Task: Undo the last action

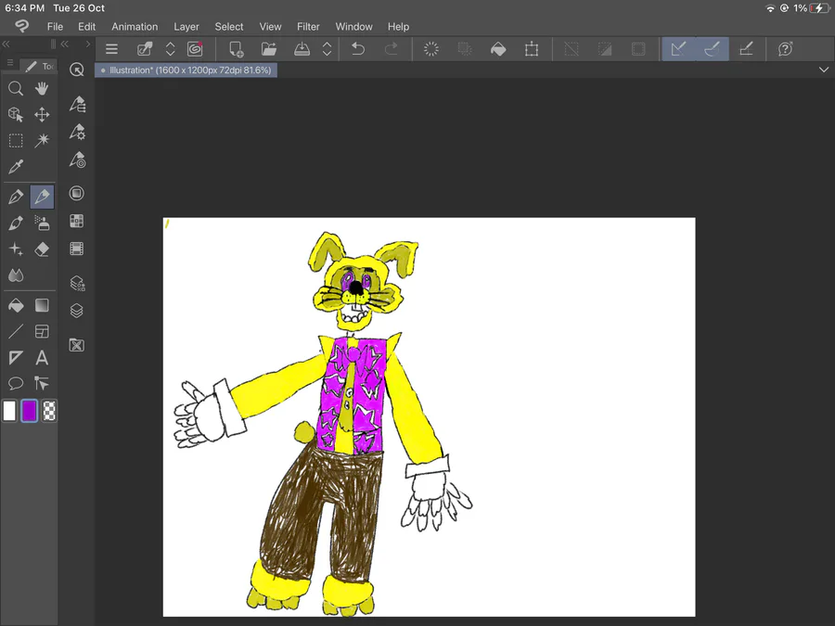Action: [x=358, y=49]
